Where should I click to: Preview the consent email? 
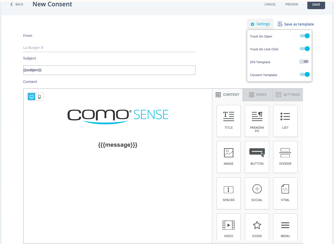click(292, 4)
